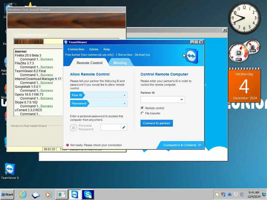267x200 pixels.
Task: Click the padlock icon next to Personal Password
Action: coord(73,127)
